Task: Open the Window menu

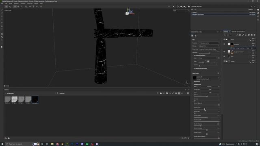Action: coord(16,4)
